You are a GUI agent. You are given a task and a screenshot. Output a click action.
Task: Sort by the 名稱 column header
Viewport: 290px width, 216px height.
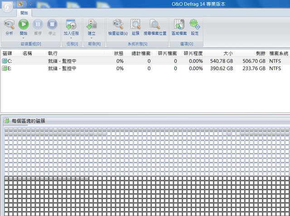pos(33,54)
